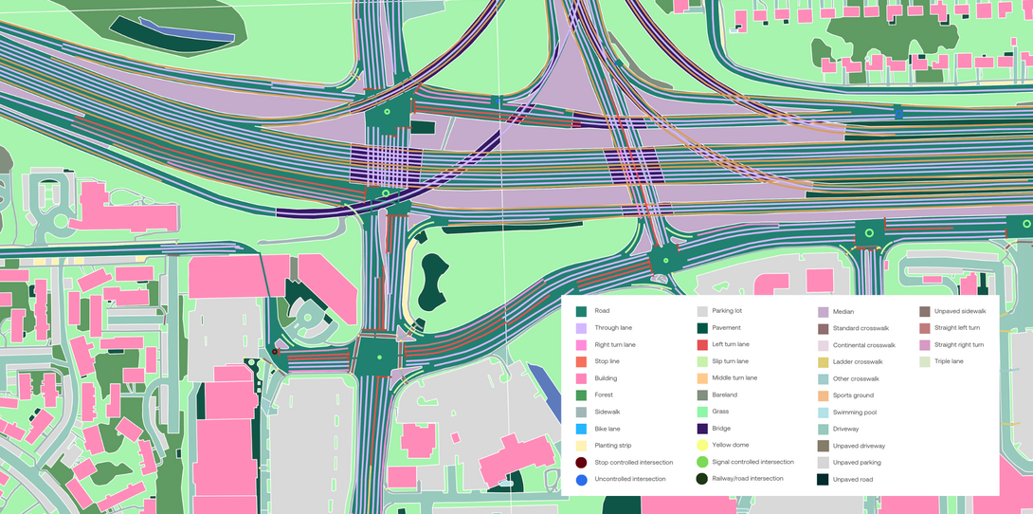Viewport: 1033px width, 514px height.
Task: Click the 'Straight right turn' legend label
Action: click(x=958, y=345)
